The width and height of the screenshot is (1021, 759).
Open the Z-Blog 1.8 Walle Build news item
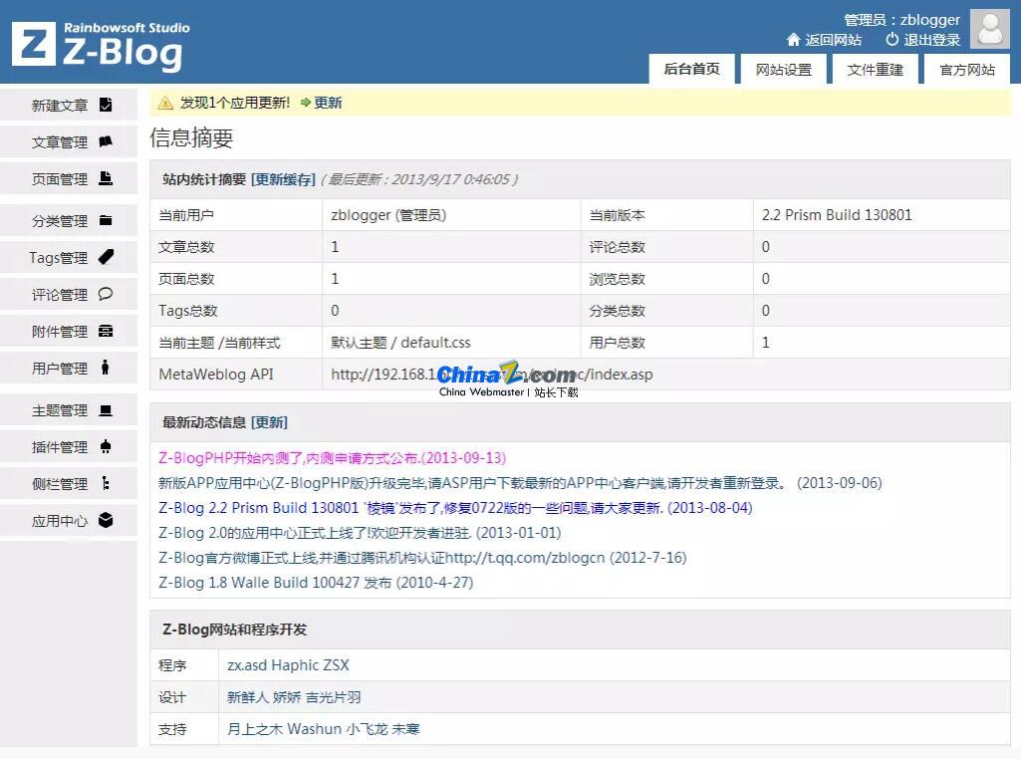316,583
